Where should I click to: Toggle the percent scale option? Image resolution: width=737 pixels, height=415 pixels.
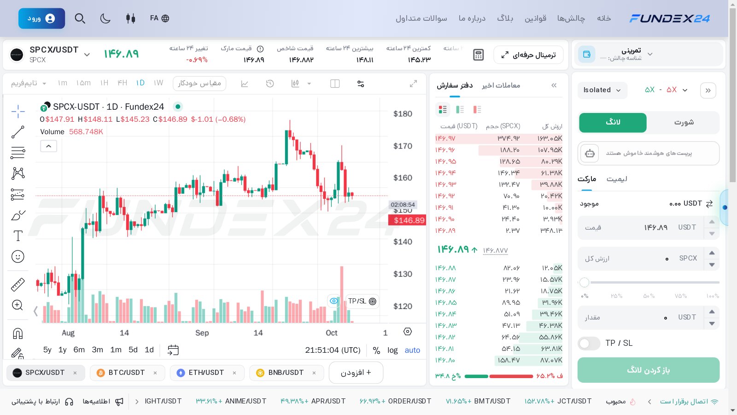(376, 350)
